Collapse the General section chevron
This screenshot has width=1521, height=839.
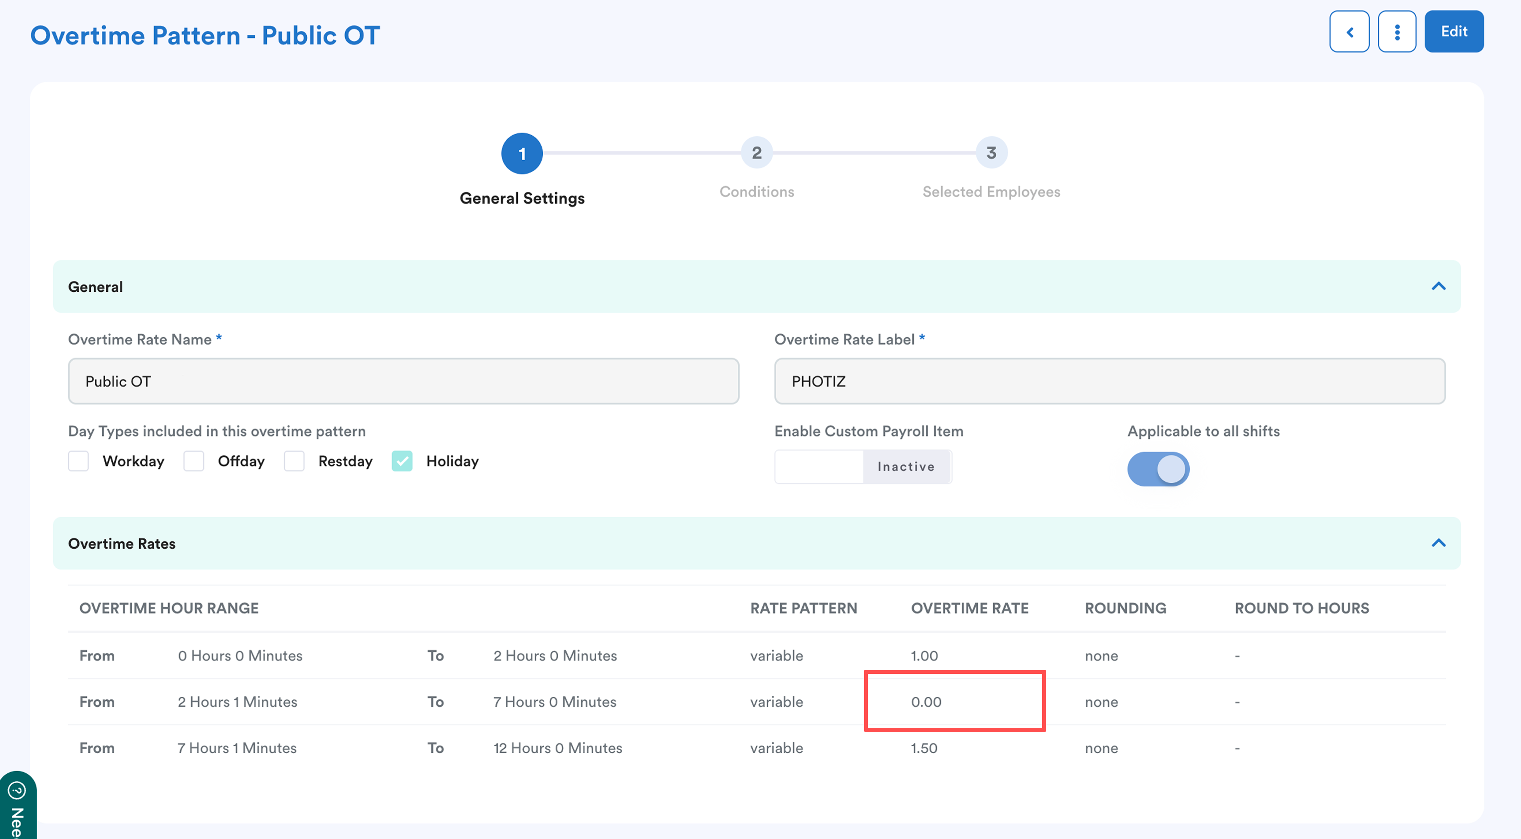[x=1438, y=287]
